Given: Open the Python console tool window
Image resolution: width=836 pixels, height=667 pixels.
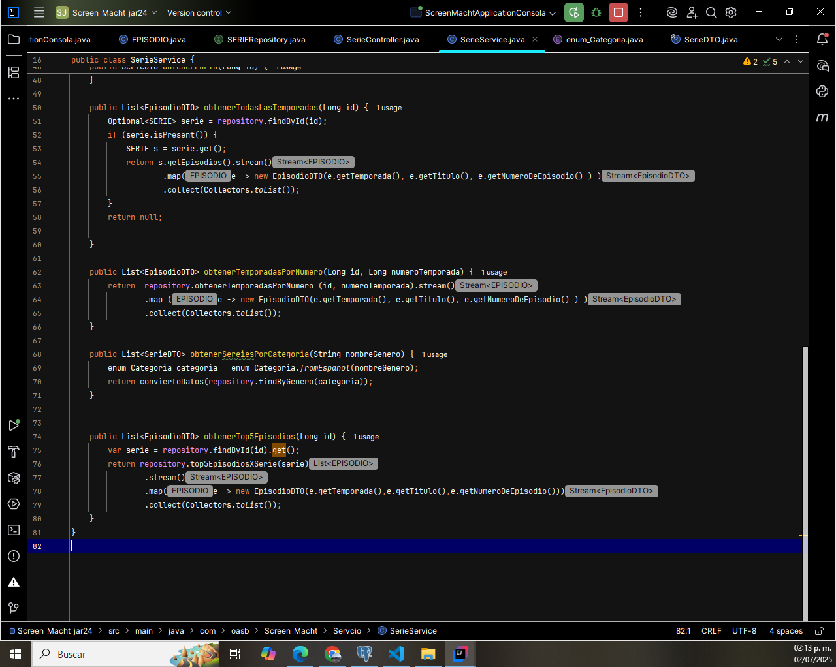Looking at the screenshot, I should pos(822,91).
